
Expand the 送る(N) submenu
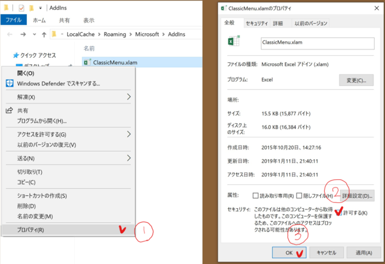click(x=129, y=158)
